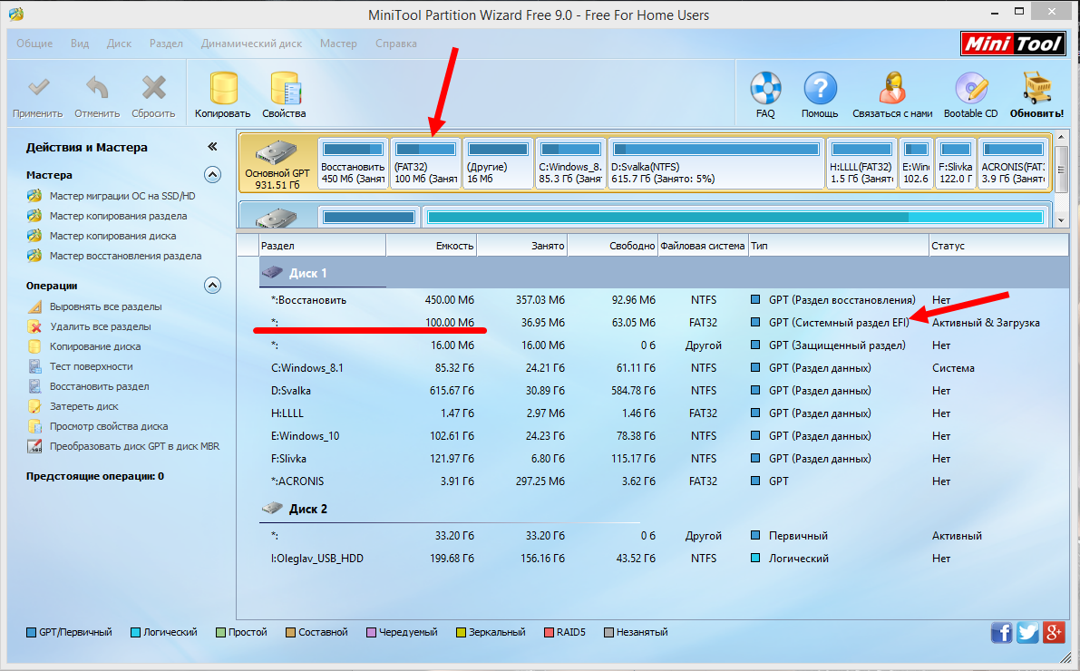Click the Тест поверхности operation icon
1080x671 pixels.
coord(35,365)
